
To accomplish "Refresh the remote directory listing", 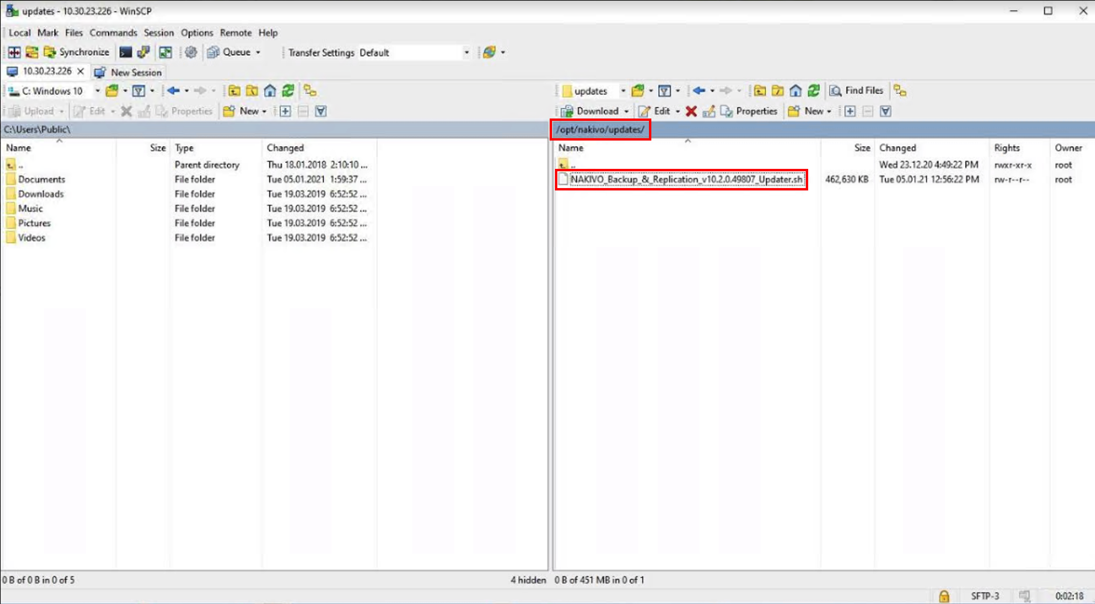I will tap(813, 91).
